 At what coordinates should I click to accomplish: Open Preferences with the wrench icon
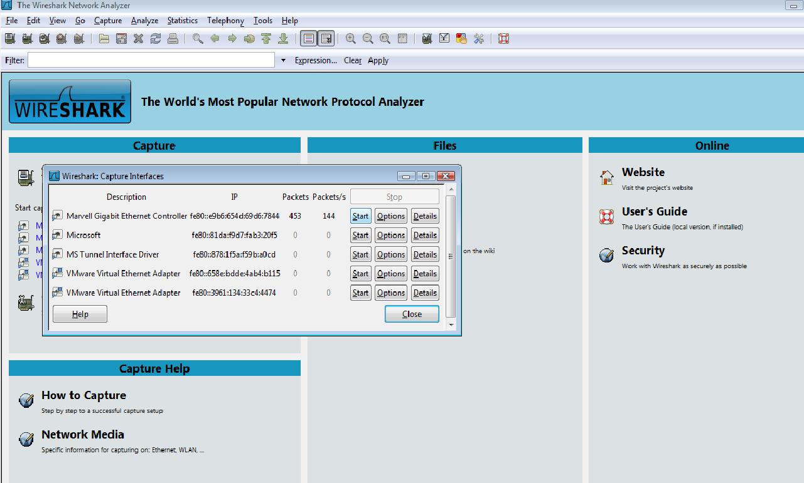pos(478,38)
